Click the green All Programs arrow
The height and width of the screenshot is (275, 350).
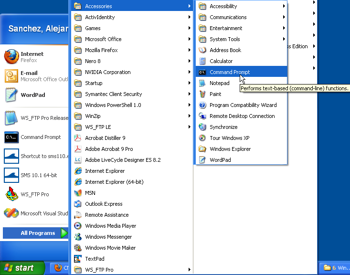pyautogui.click(x=64, y=233)
